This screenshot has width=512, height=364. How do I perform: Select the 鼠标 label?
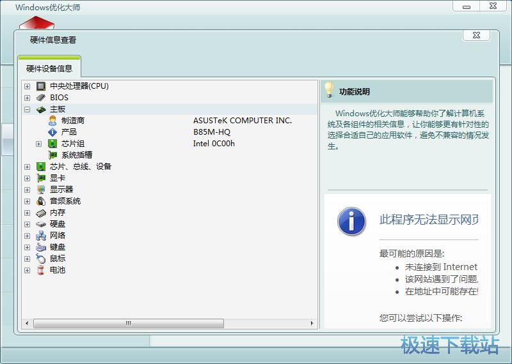[x=58, y=259]
